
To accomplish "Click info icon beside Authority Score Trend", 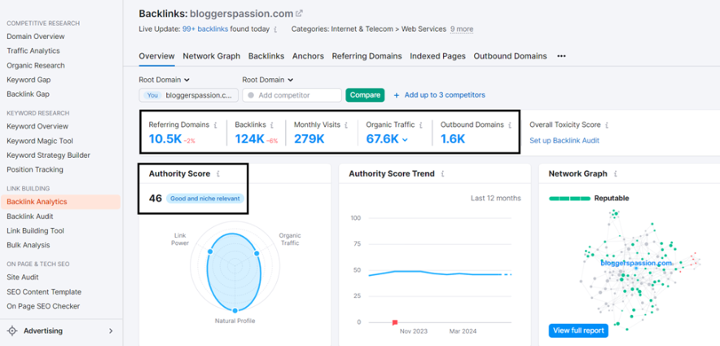I will [x=442, y=174].
